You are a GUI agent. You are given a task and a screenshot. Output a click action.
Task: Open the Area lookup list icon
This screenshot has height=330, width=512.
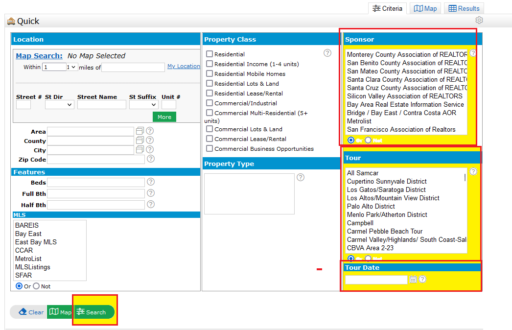click(x=140, y=131)
